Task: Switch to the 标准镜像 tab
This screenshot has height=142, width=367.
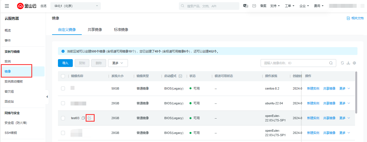Action: tap(121, 30)
